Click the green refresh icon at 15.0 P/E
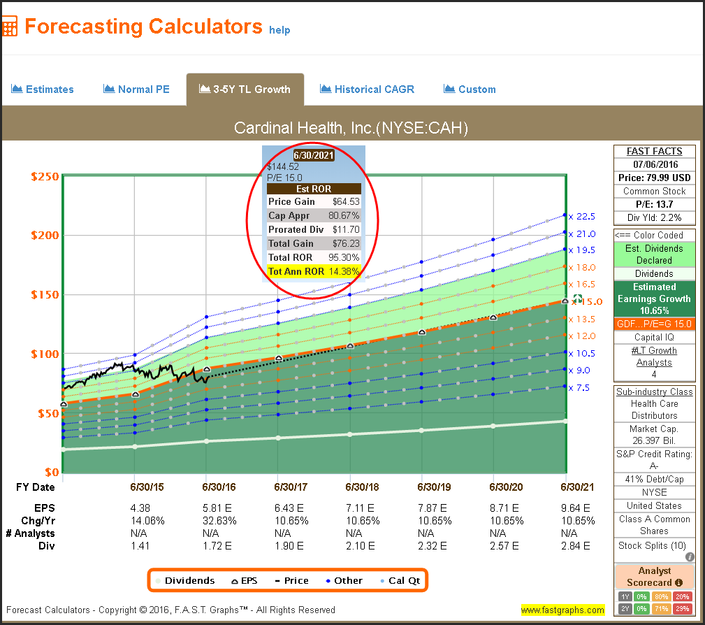The image size is (705, 625). (x=578, y=299)
